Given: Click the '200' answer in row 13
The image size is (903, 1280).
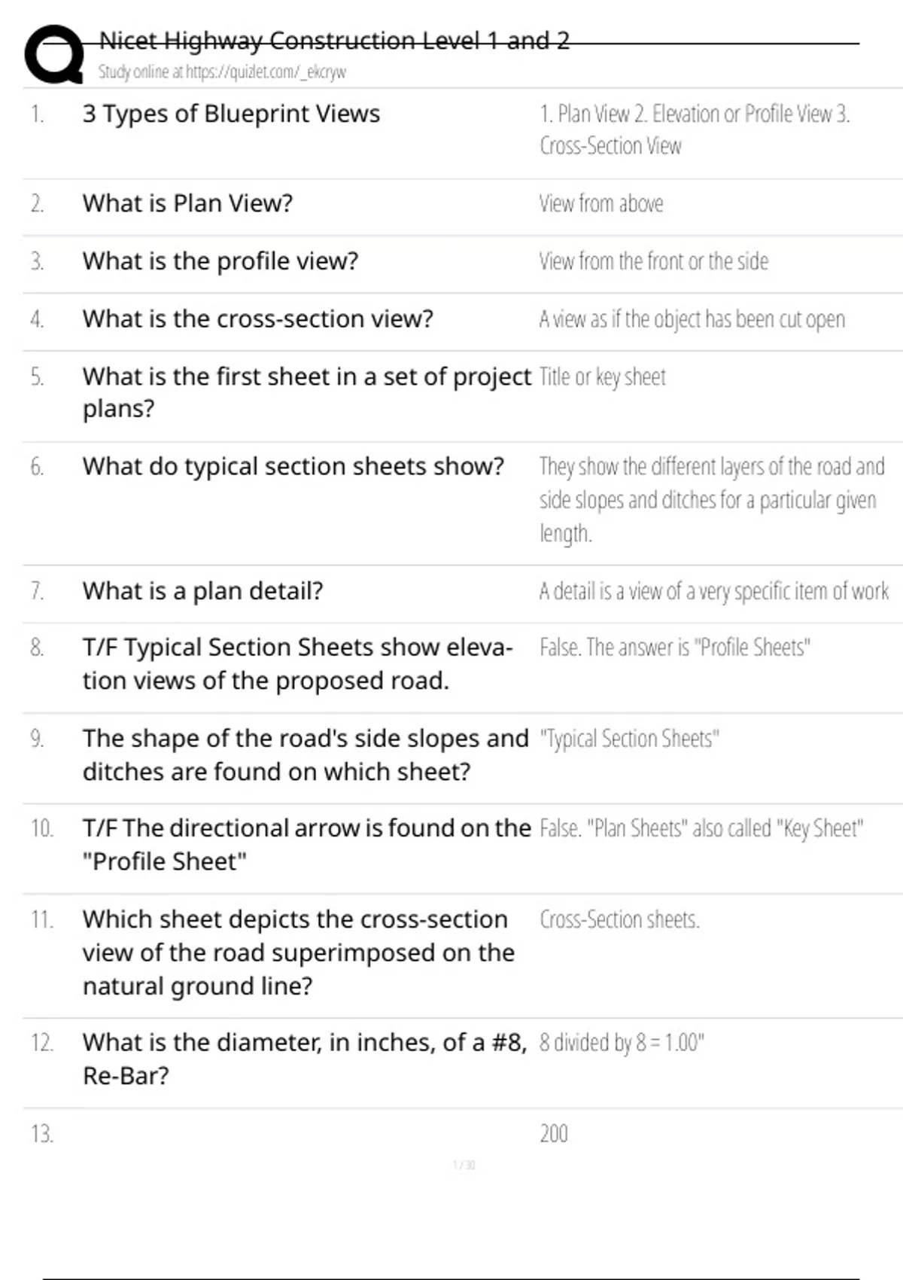Looking at the screenshot, I should point(554,1133).
